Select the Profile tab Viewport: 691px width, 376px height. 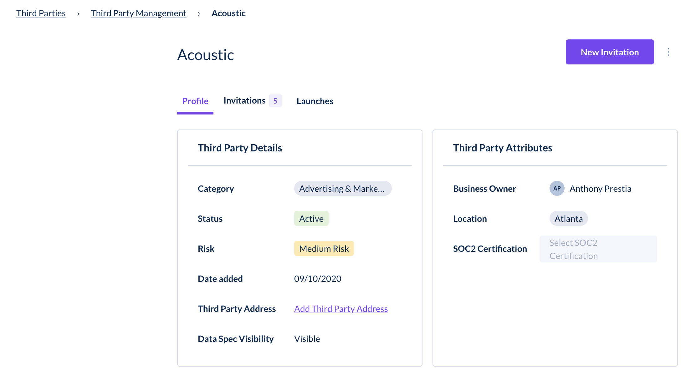tap(195, 101)
